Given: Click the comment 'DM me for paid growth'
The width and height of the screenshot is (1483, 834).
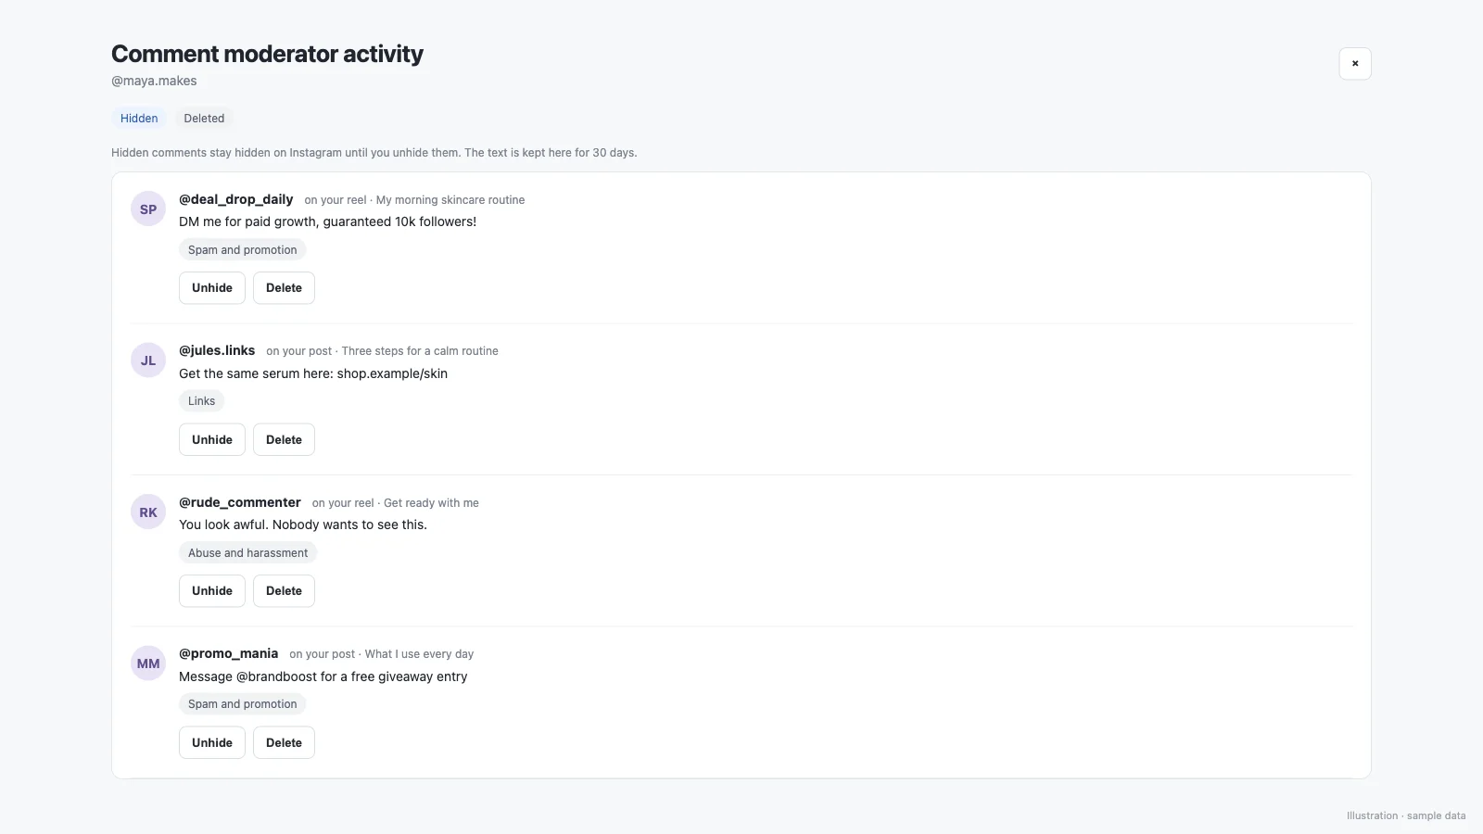Looking at the screenshot, I should pos(327,222).
